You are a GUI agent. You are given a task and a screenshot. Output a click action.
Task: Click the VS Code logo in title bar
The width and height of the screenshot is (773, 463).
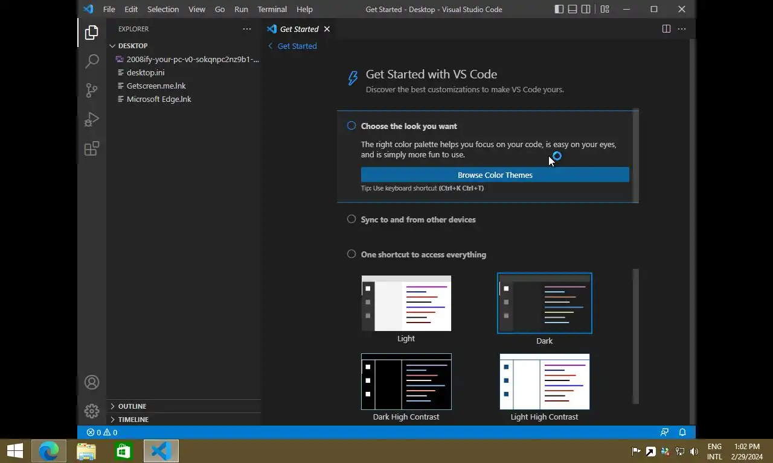point(88,9)
